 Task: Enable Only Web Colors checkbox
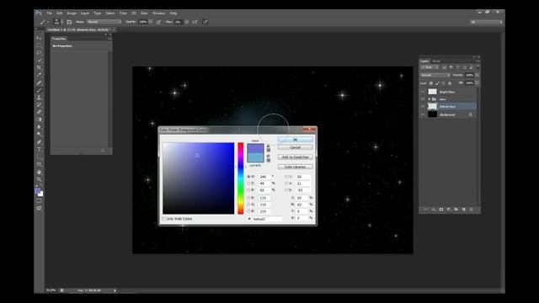click(x=164, y=219)
